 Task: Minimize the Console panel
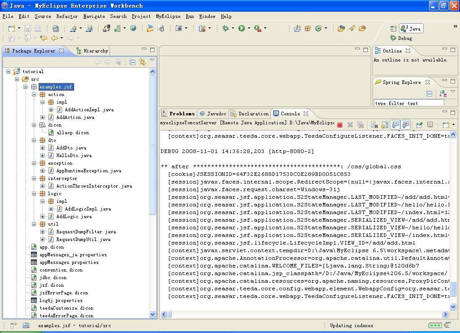click(x=445, y=111)
